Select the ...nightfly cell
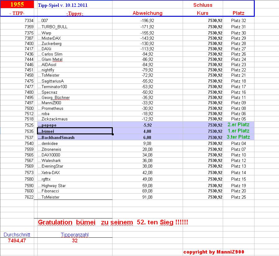Viewport: 279px width, 256px height. click(x=75, y=70)
